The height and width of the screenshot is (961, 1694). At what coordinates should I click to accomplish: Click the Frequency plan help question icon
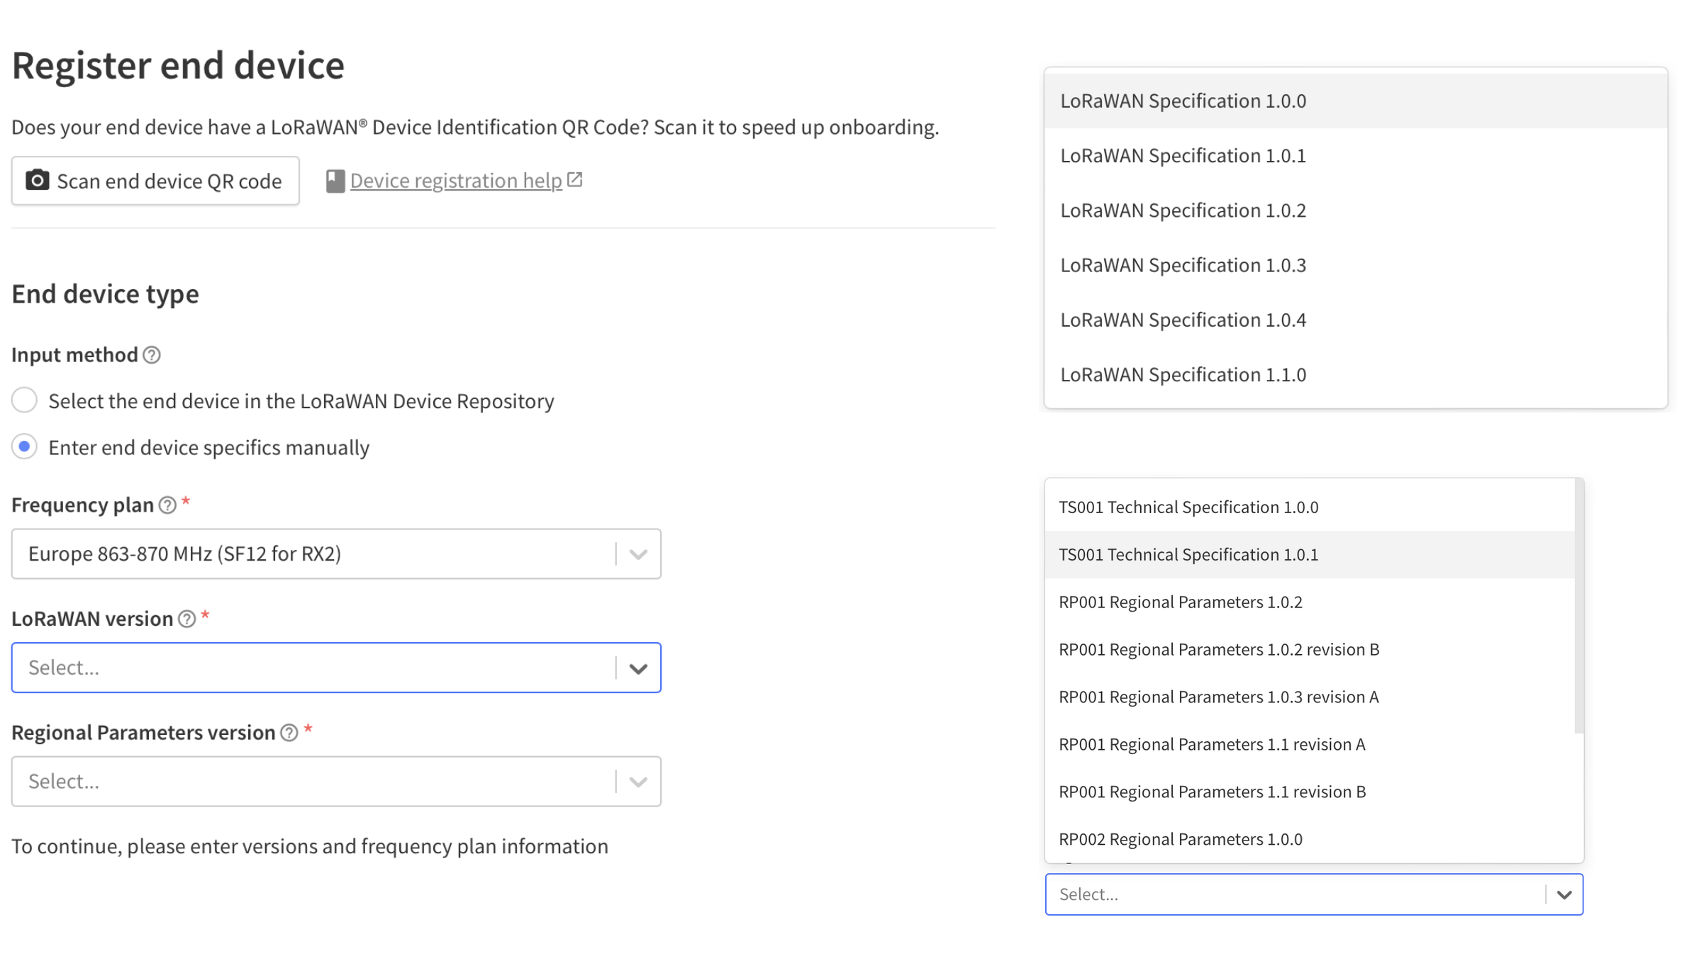coord(167,505)
